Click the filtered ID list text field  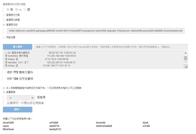[x=95, y=31]
